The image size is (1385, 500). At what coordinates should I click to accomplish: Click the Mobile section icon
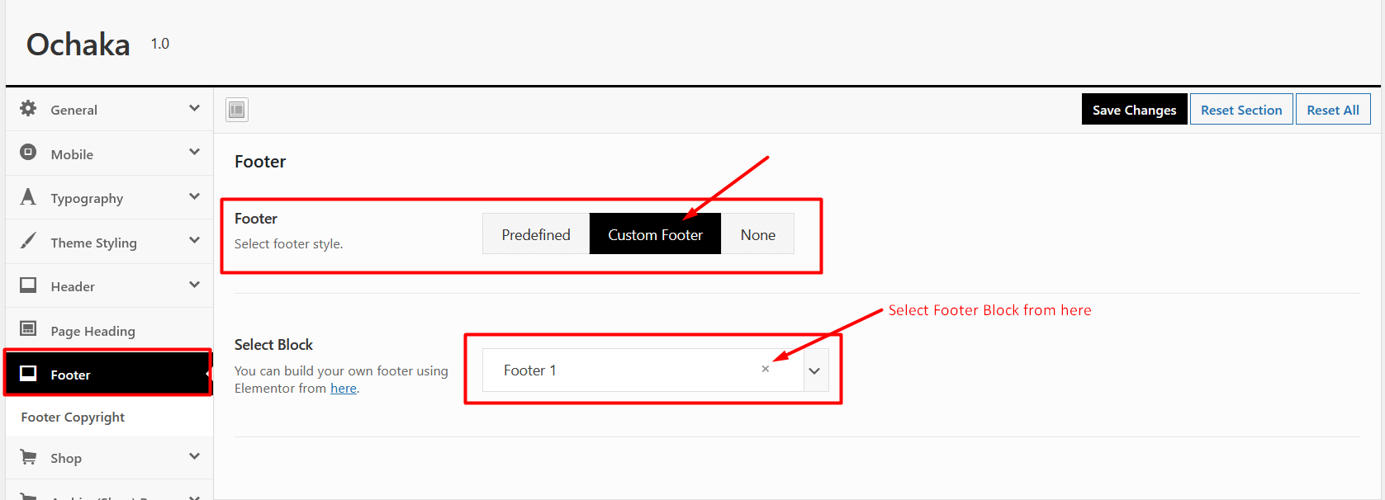(28, 153)
